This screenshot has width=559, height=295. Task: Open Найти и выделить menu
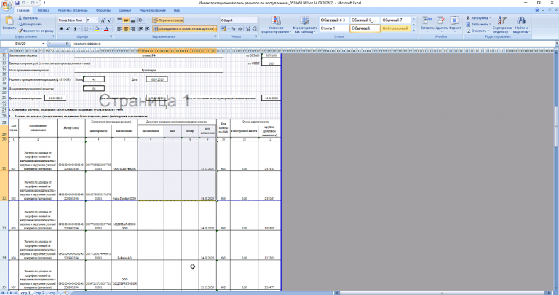(x=521, y=24)
